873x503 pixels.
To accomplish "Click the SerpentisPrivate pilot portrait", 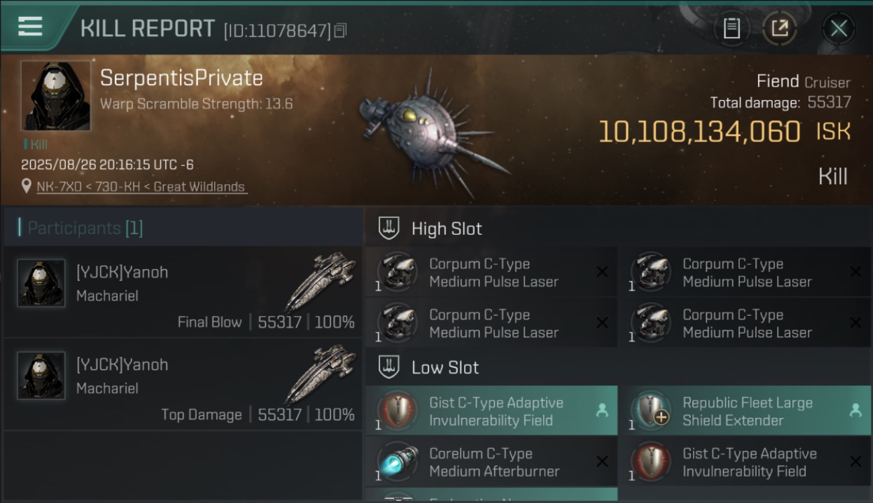I will point(56,95).
